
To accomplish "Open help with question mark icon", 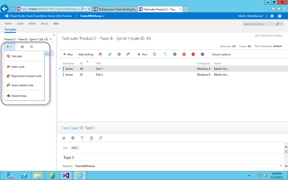I will tap(280, 16).
